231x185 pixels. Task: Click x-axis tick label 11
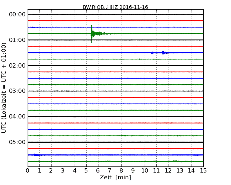tap(156, 171)
